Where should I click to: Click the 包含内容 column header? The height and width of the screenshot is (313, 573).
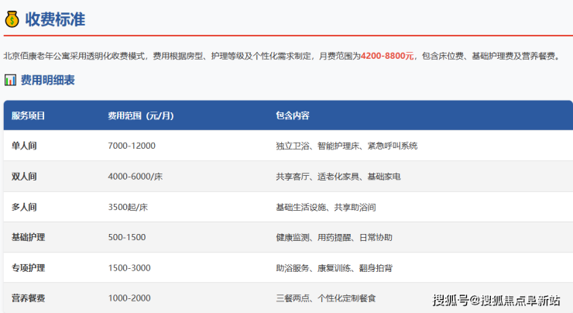(x=293, y=115)
